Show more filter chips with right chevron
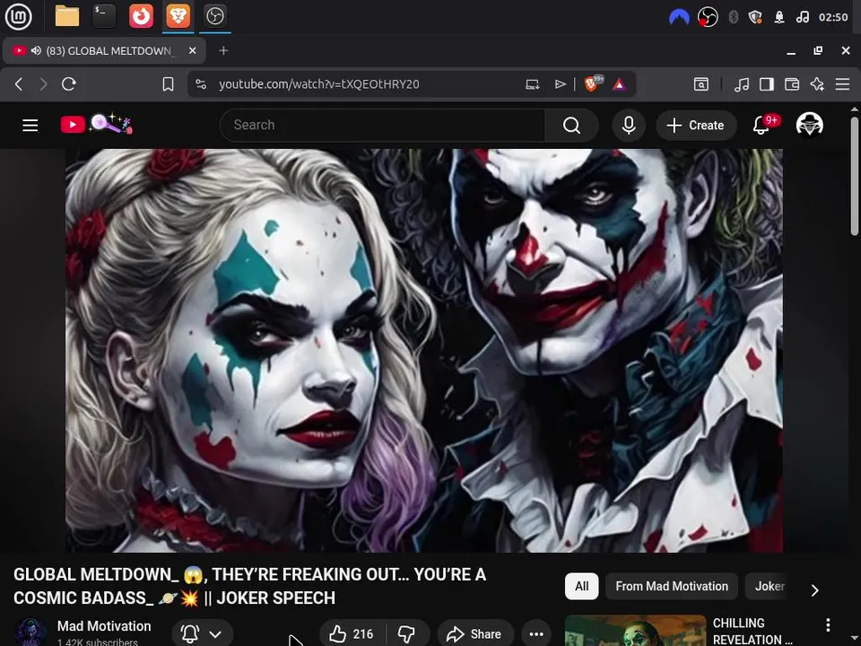Screen dimensions: 861x646 tap(815, 590)
